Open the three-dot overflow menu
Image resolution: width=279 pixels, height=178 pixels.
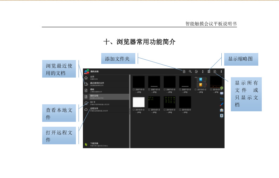(221, 72)
